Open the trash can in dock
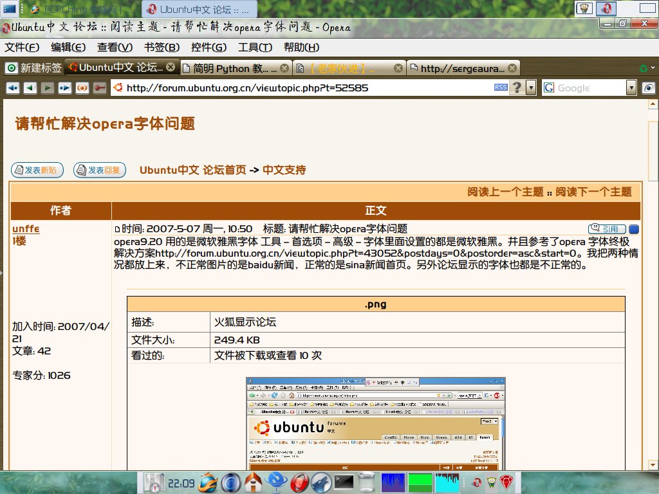659x494 pixels. click(366, 482)
